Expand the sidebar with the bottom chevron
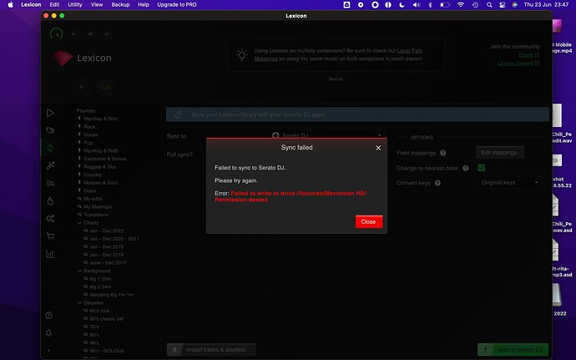The height and width of the screenshot is (360, 576). tap(48, 350)
